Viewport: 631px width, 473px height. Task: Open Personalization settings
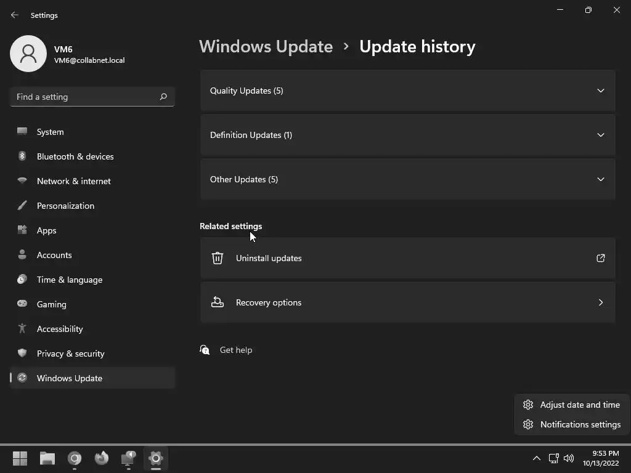pyautogui.click(x=92, y=206)
